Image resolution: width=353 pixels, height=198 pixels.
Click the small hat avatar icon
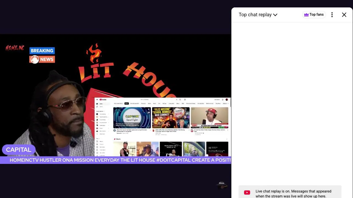tap(222, 185)
